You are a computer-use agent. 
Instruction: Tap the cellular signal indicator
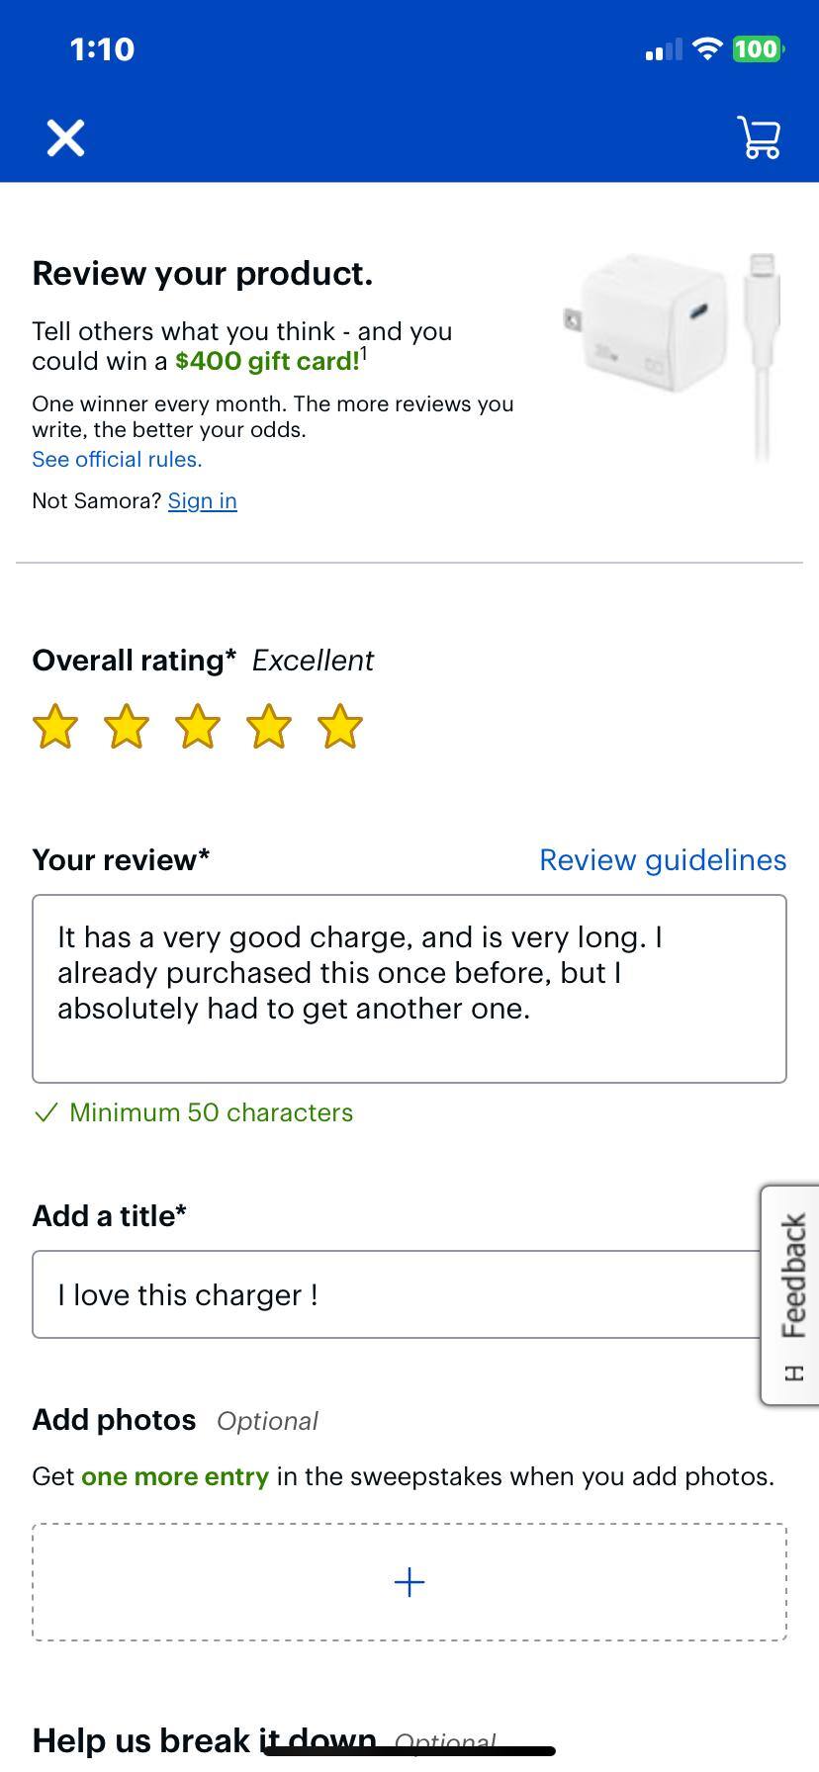point(665,48)
